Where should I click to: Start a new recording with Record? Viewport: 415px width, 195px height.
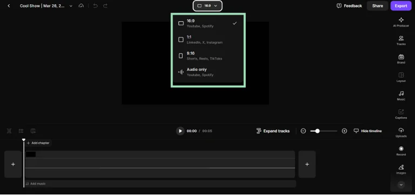401,151
